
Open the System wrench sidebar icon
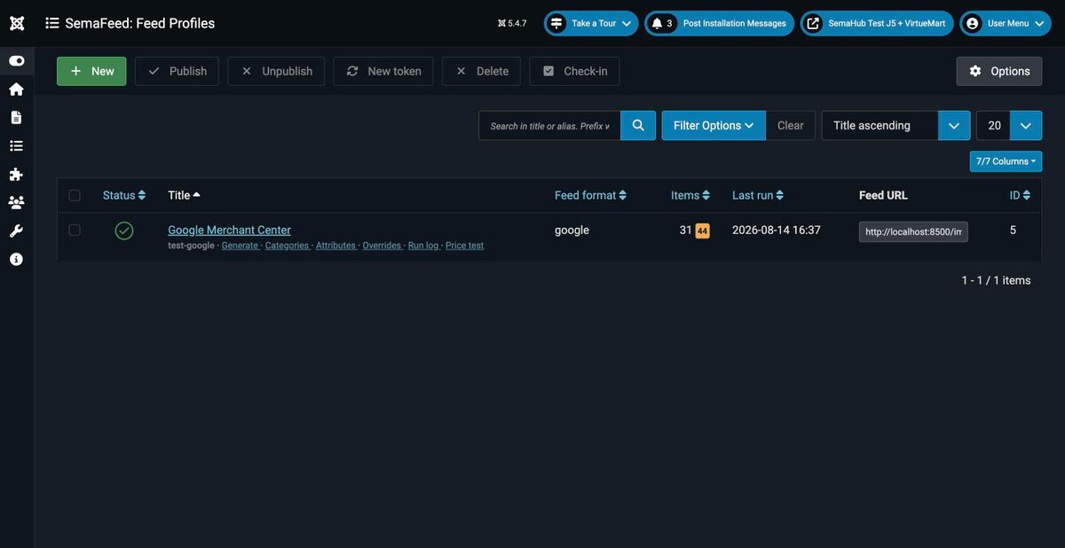[16, 231]
